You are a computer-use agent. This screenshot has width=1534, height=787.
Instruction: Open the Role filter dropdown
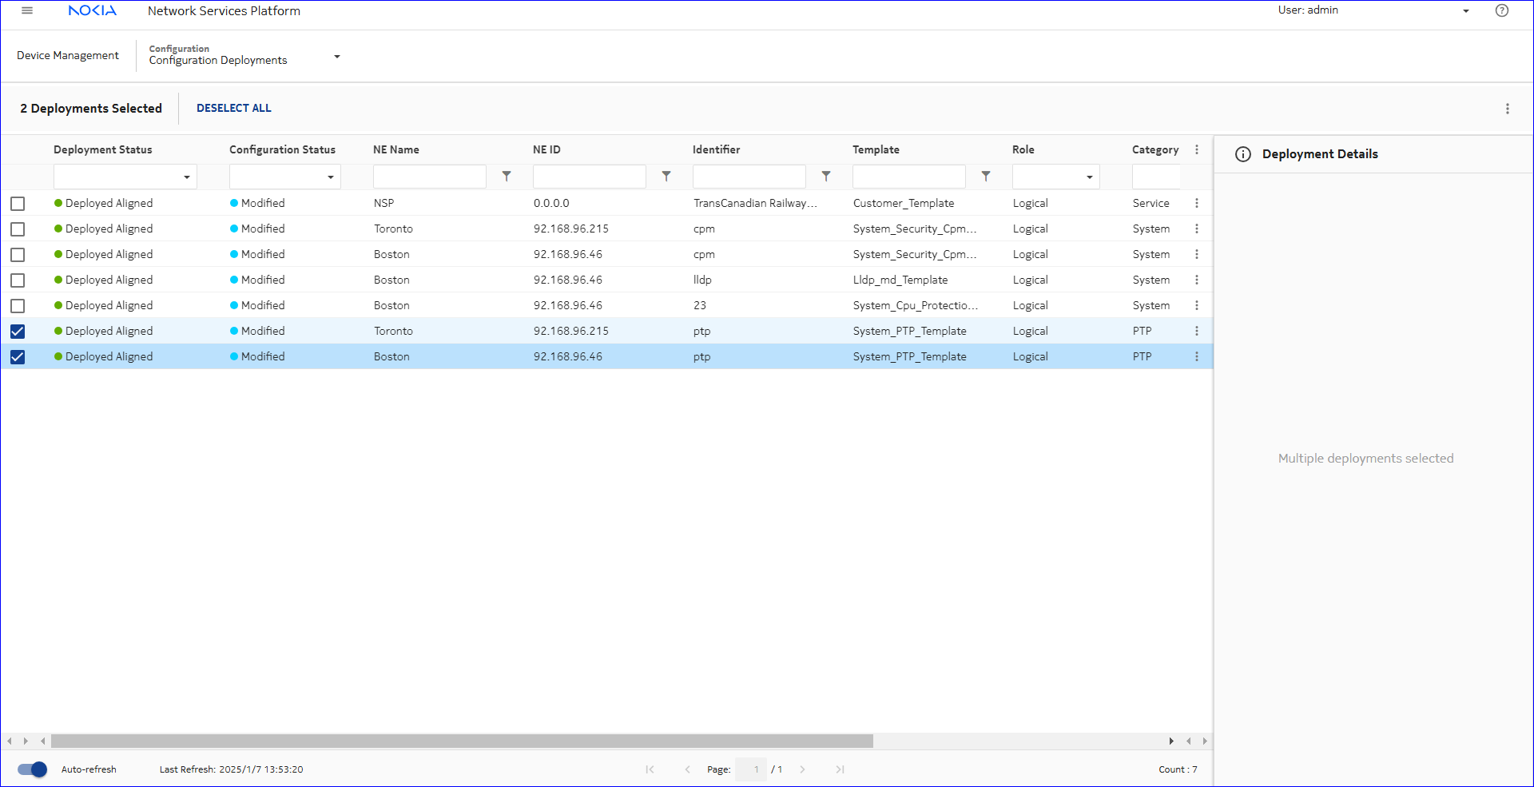click(x=1089, y=177)
